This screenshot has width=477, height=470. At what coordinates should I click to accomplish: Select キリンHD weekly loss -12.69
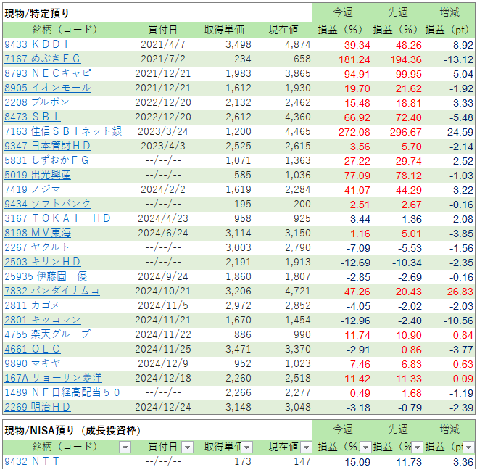pyautogui.click(x=355, y=263)
